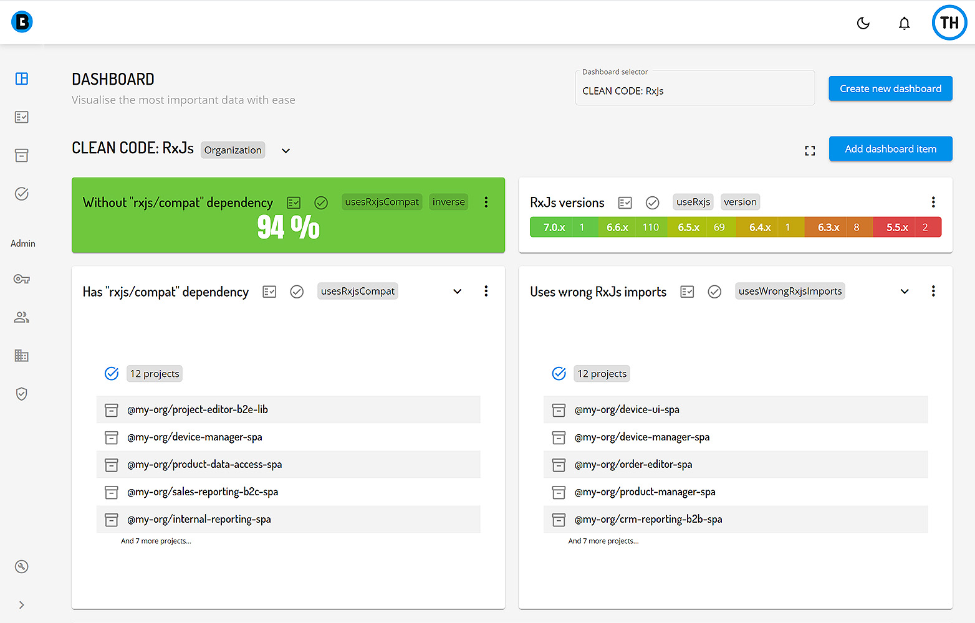The image size is (975, 623).
Task: Click And 7 more projects in wrong imports card
Action: tap(603, 541)
